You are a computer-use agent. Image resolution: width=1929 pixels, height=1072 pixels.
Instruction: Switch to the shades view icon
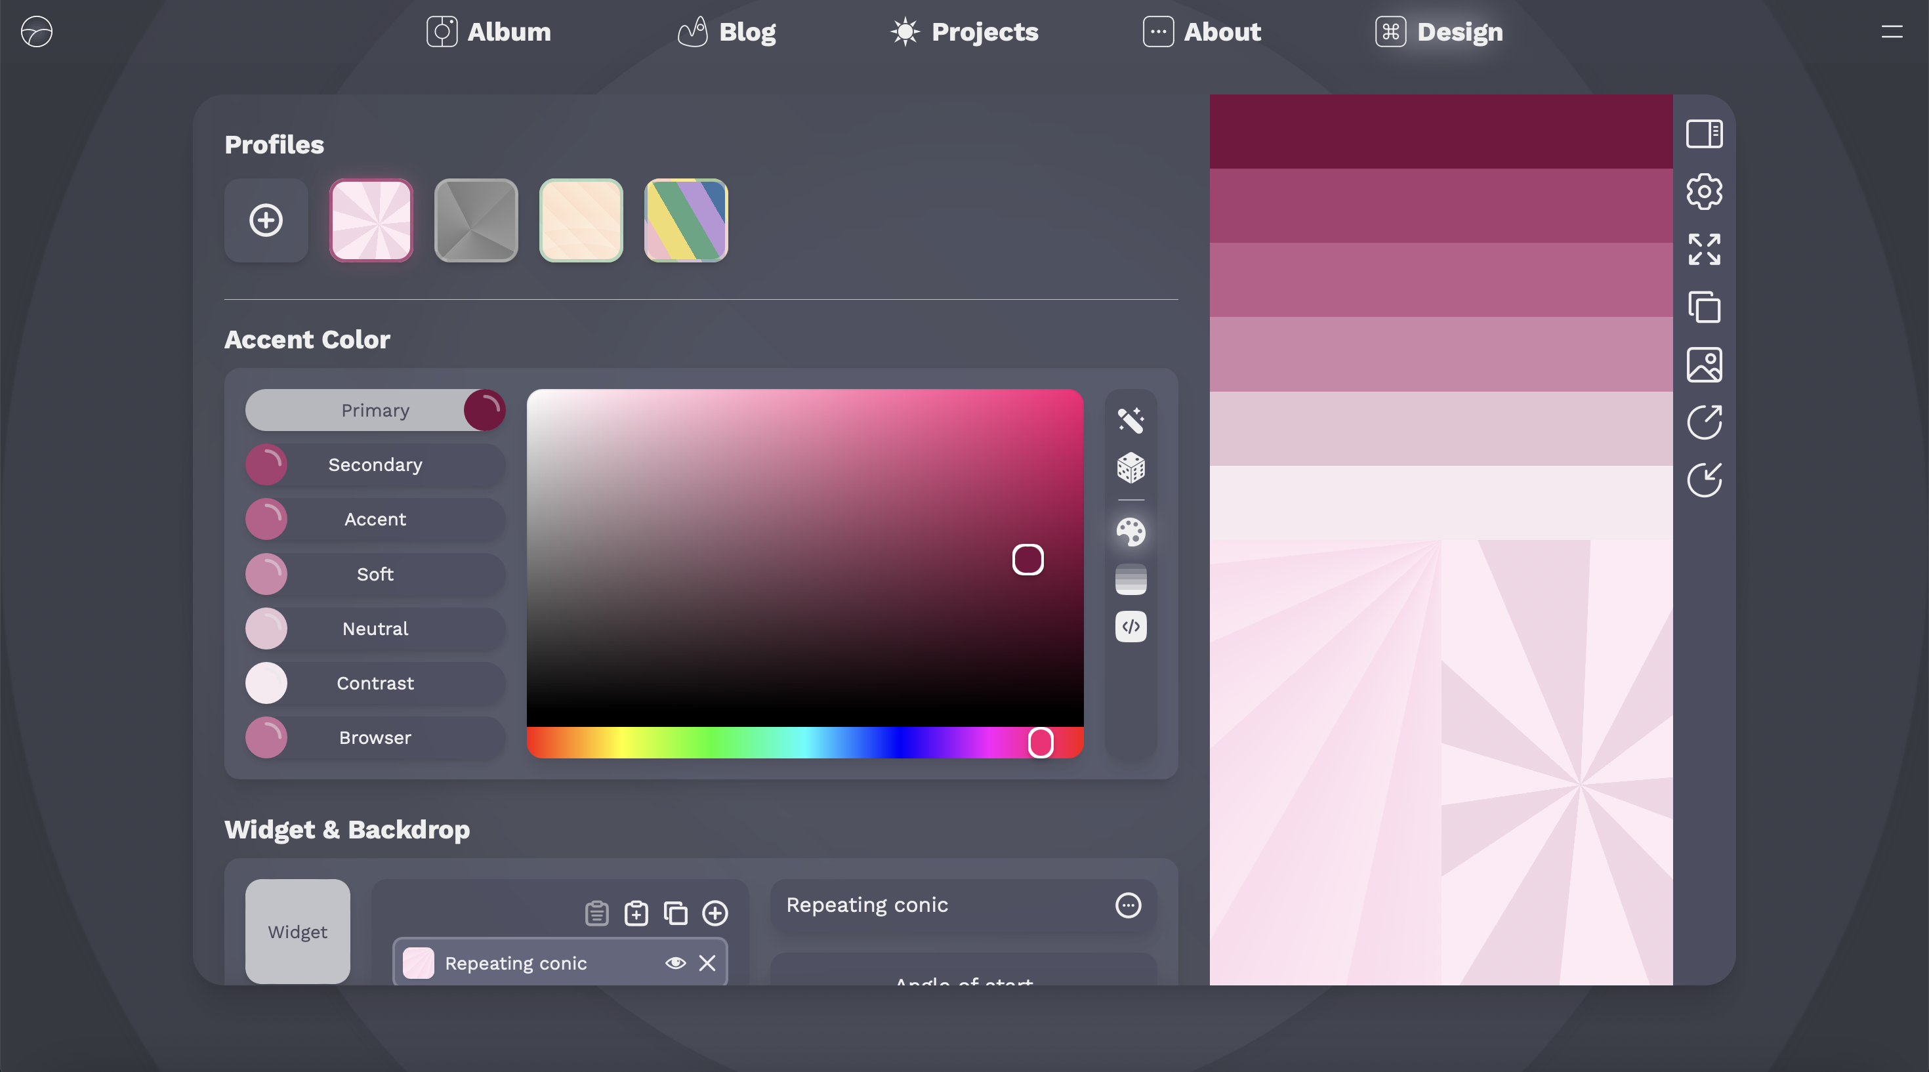(x=1130, y=579)
